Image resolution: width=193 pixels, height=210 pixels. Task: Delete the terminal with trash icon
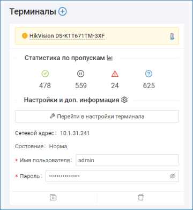point(140,197)
